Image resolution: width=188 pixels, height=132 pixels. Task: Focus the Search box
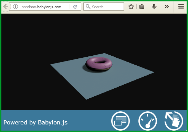pos(104,7)
